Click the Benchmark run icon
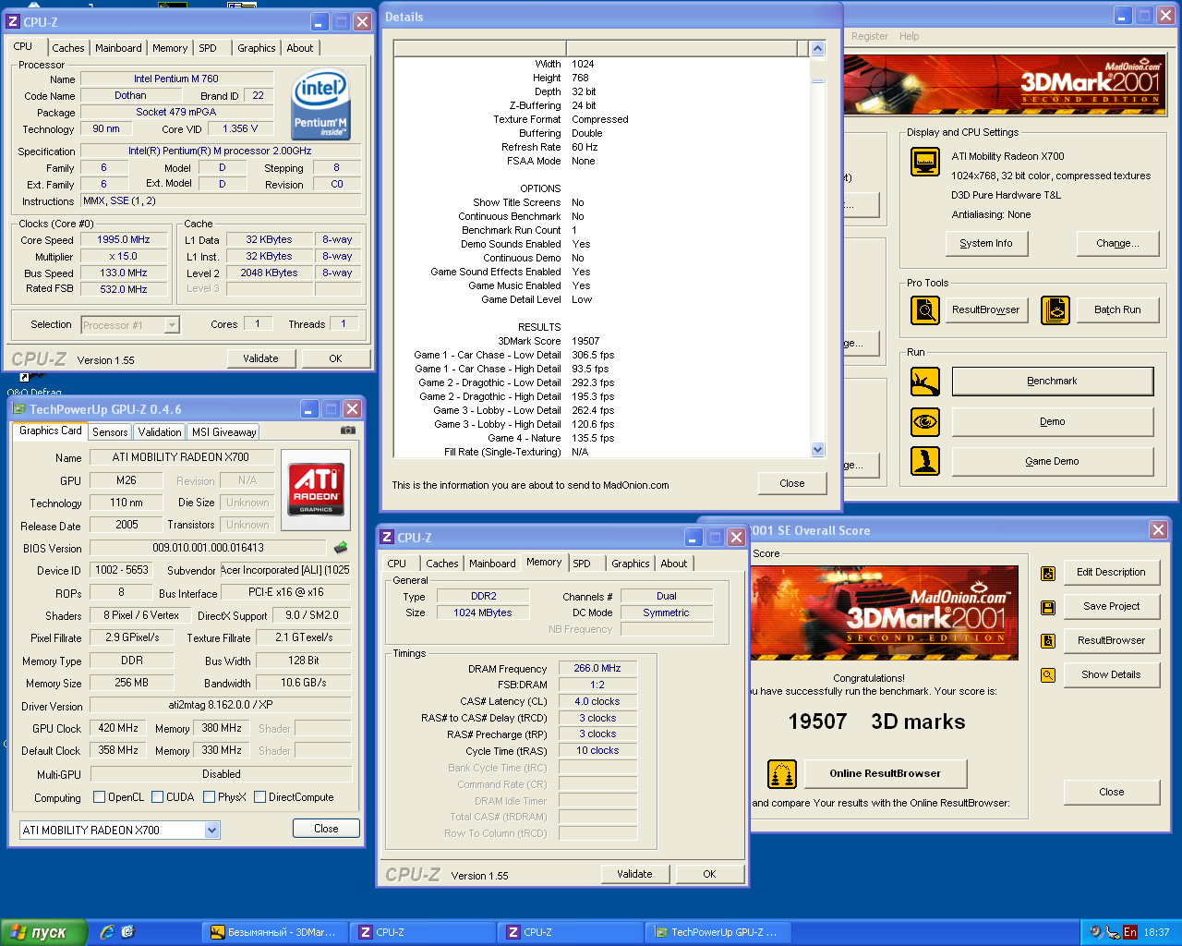Viewport: 1182px width, 946px height. (x=925, y=382)
